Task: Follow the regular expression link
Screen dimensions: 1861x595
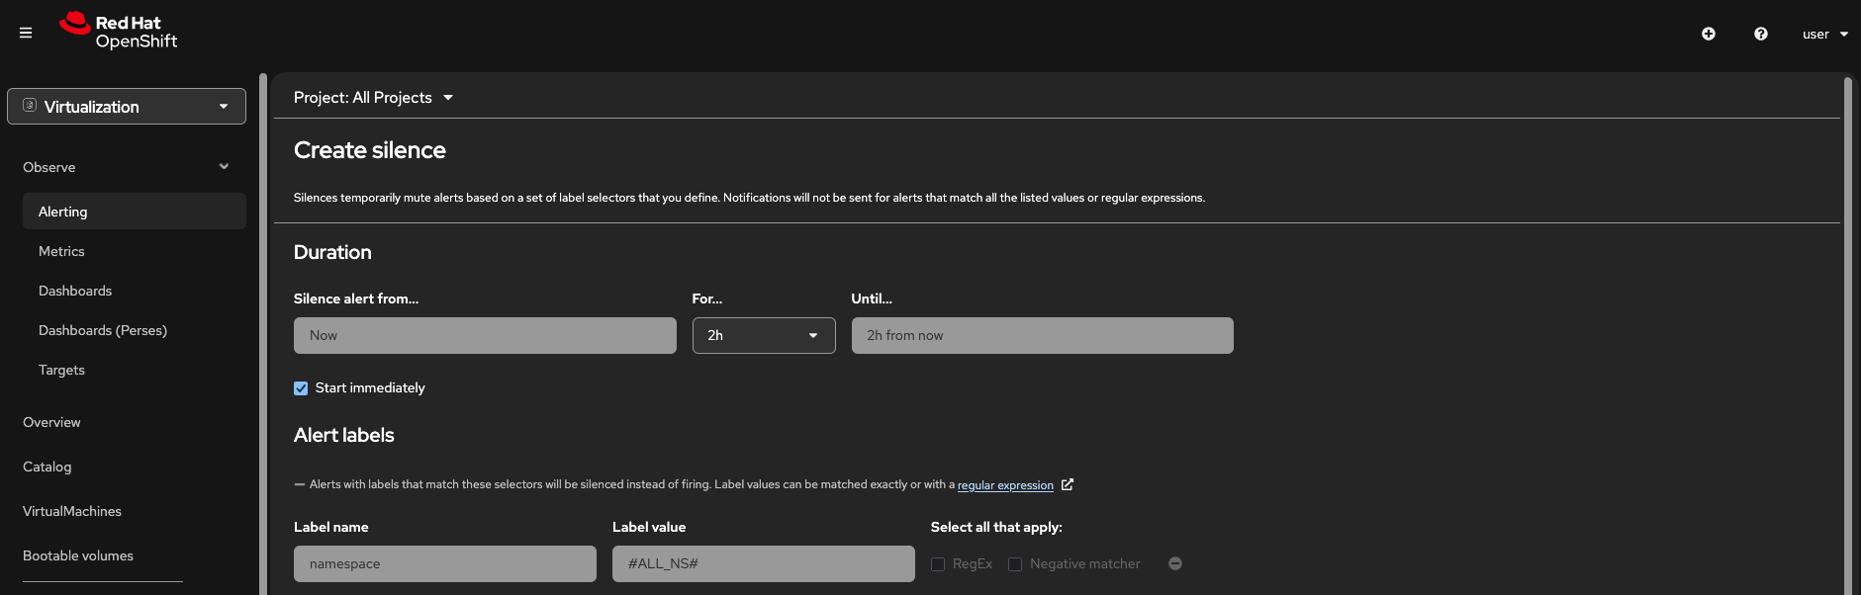Action: pos(1005,485)
